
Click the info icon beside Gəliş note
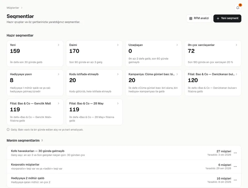8,130
